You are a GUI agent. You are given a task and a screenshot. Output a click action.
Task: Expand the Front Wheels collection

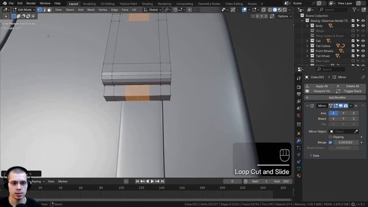click(307, 51)
